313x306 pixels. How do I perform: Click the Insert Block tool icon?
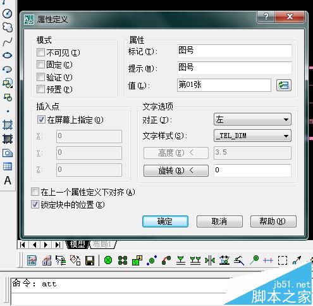[x=8, y=83]
